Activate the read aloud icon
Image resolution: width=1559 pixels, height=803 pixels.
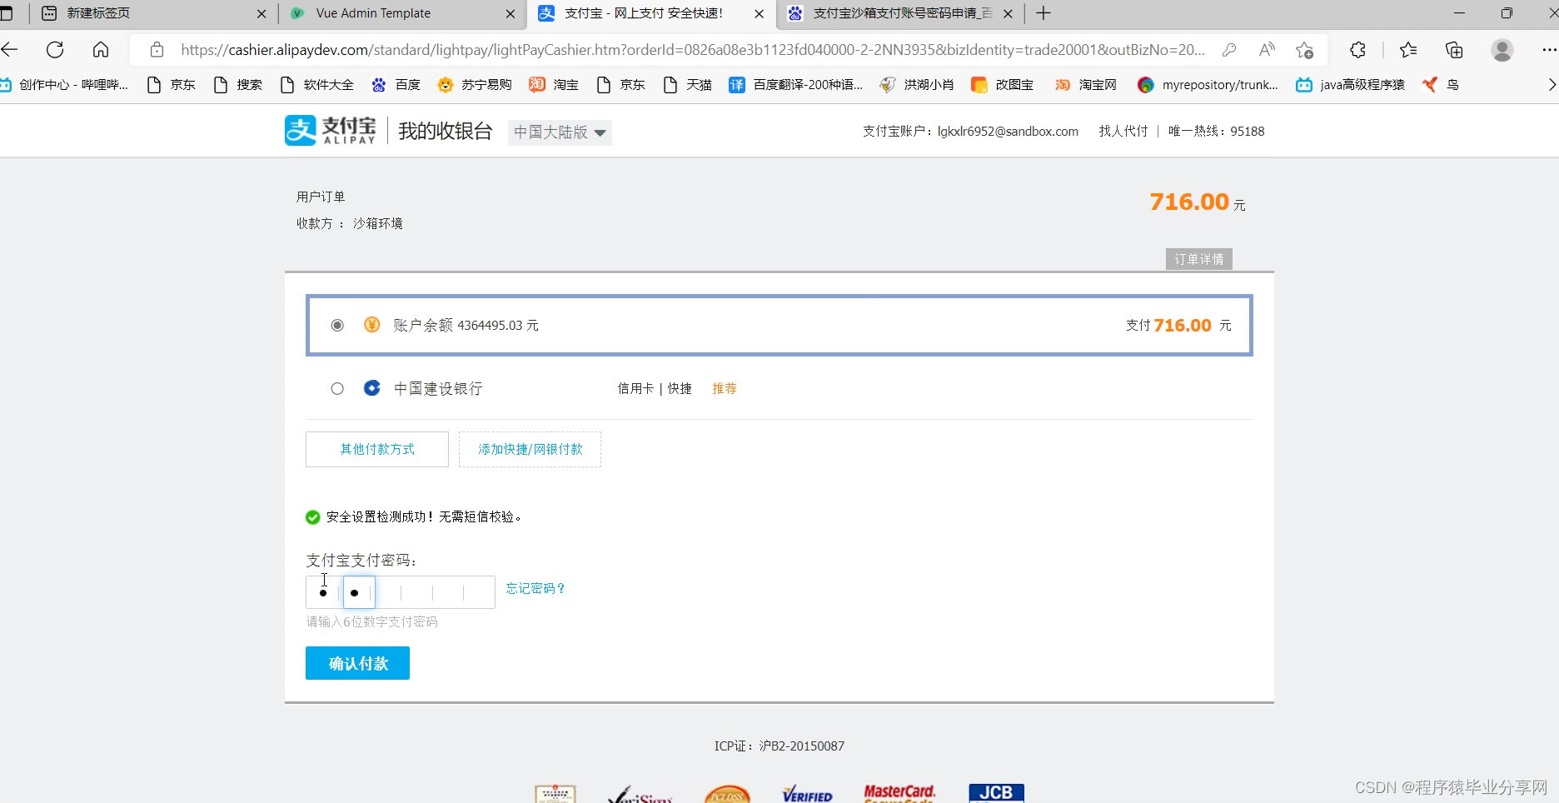tap(1267, 50)
